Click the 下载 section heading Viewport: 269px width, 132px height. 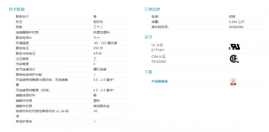pos(148,72)
